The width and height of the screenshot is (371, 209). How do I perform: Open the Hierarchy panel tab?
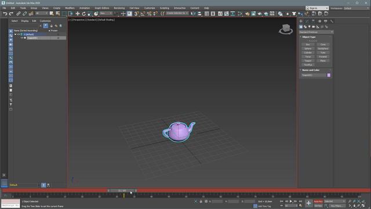(x=313, y=21)
